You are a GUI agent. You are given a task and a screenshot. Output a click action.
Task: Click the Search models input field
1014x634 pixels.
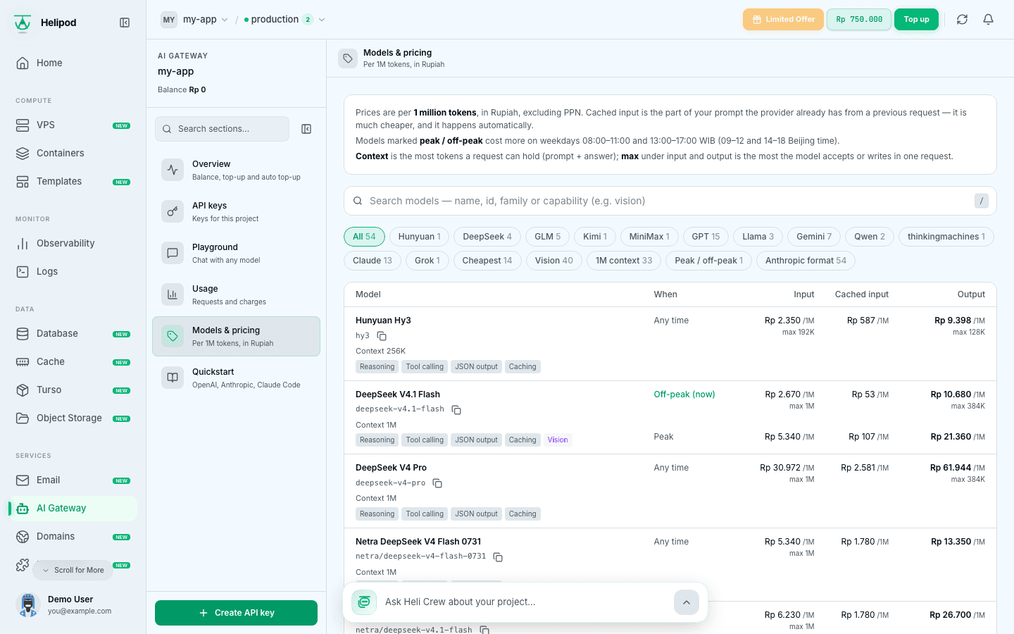coord(670,201)
